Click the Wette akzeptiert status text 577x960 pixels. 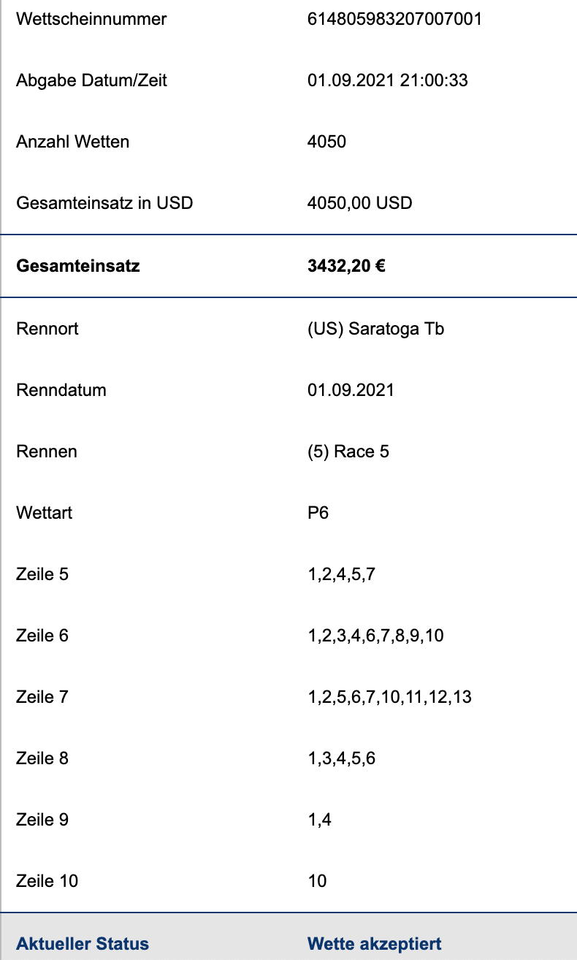point(375,944)
